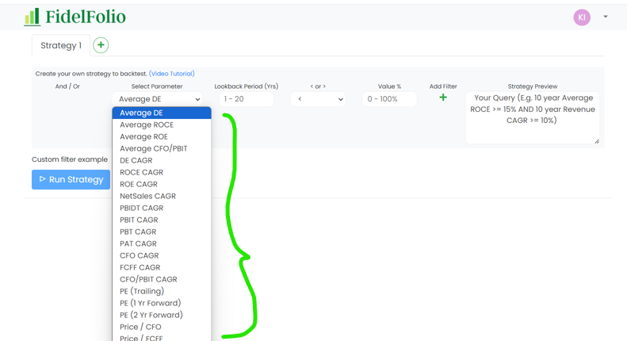
Task: Click the Strategy Preview text area
Action: pyautogui.click(x=532, y=116)
